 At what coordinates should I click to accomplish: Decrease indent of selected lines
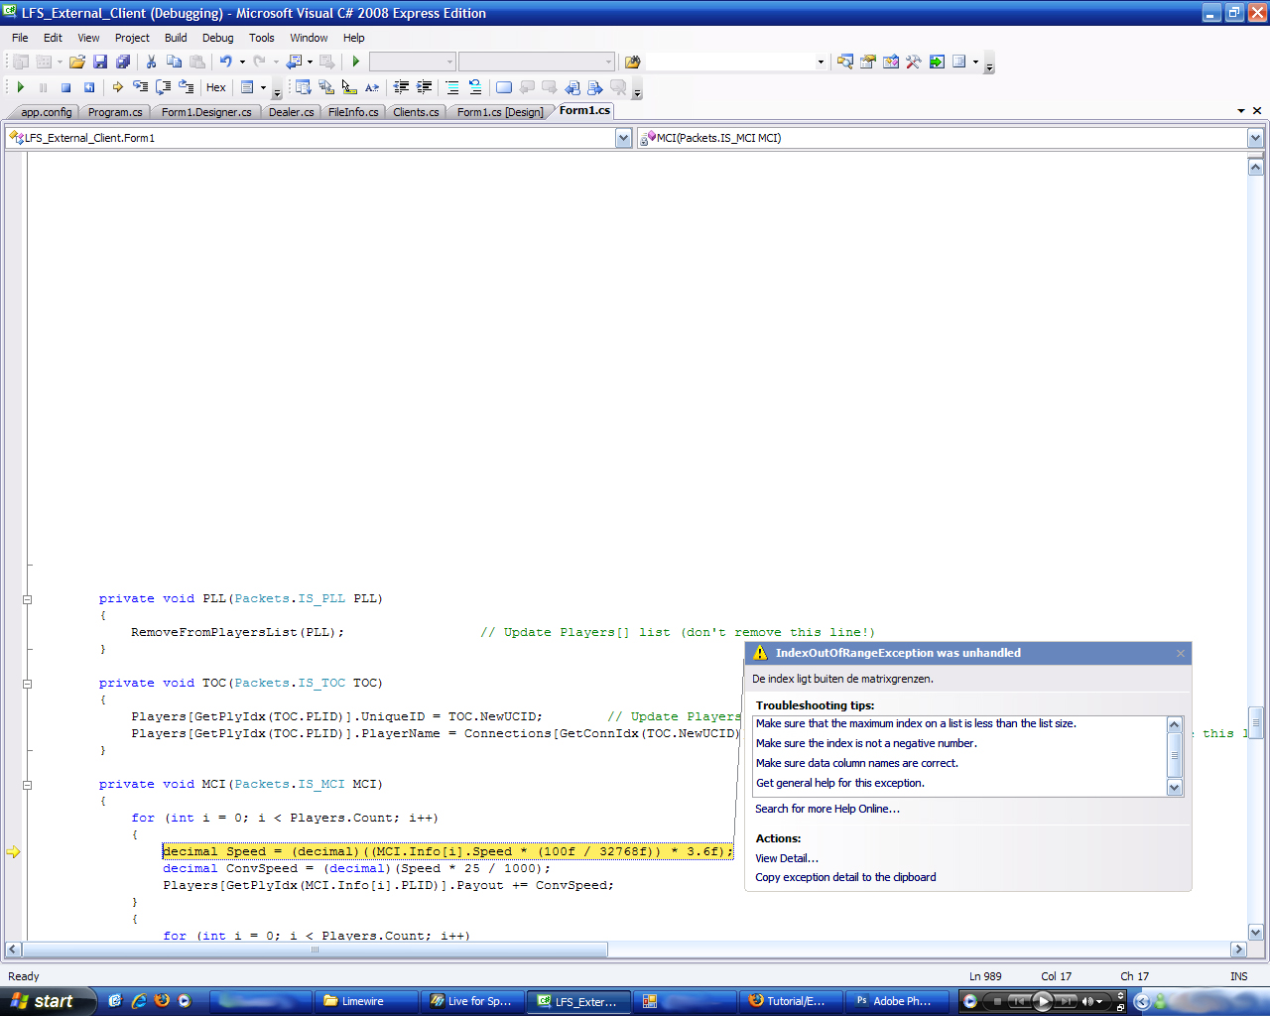pos(401,87)
